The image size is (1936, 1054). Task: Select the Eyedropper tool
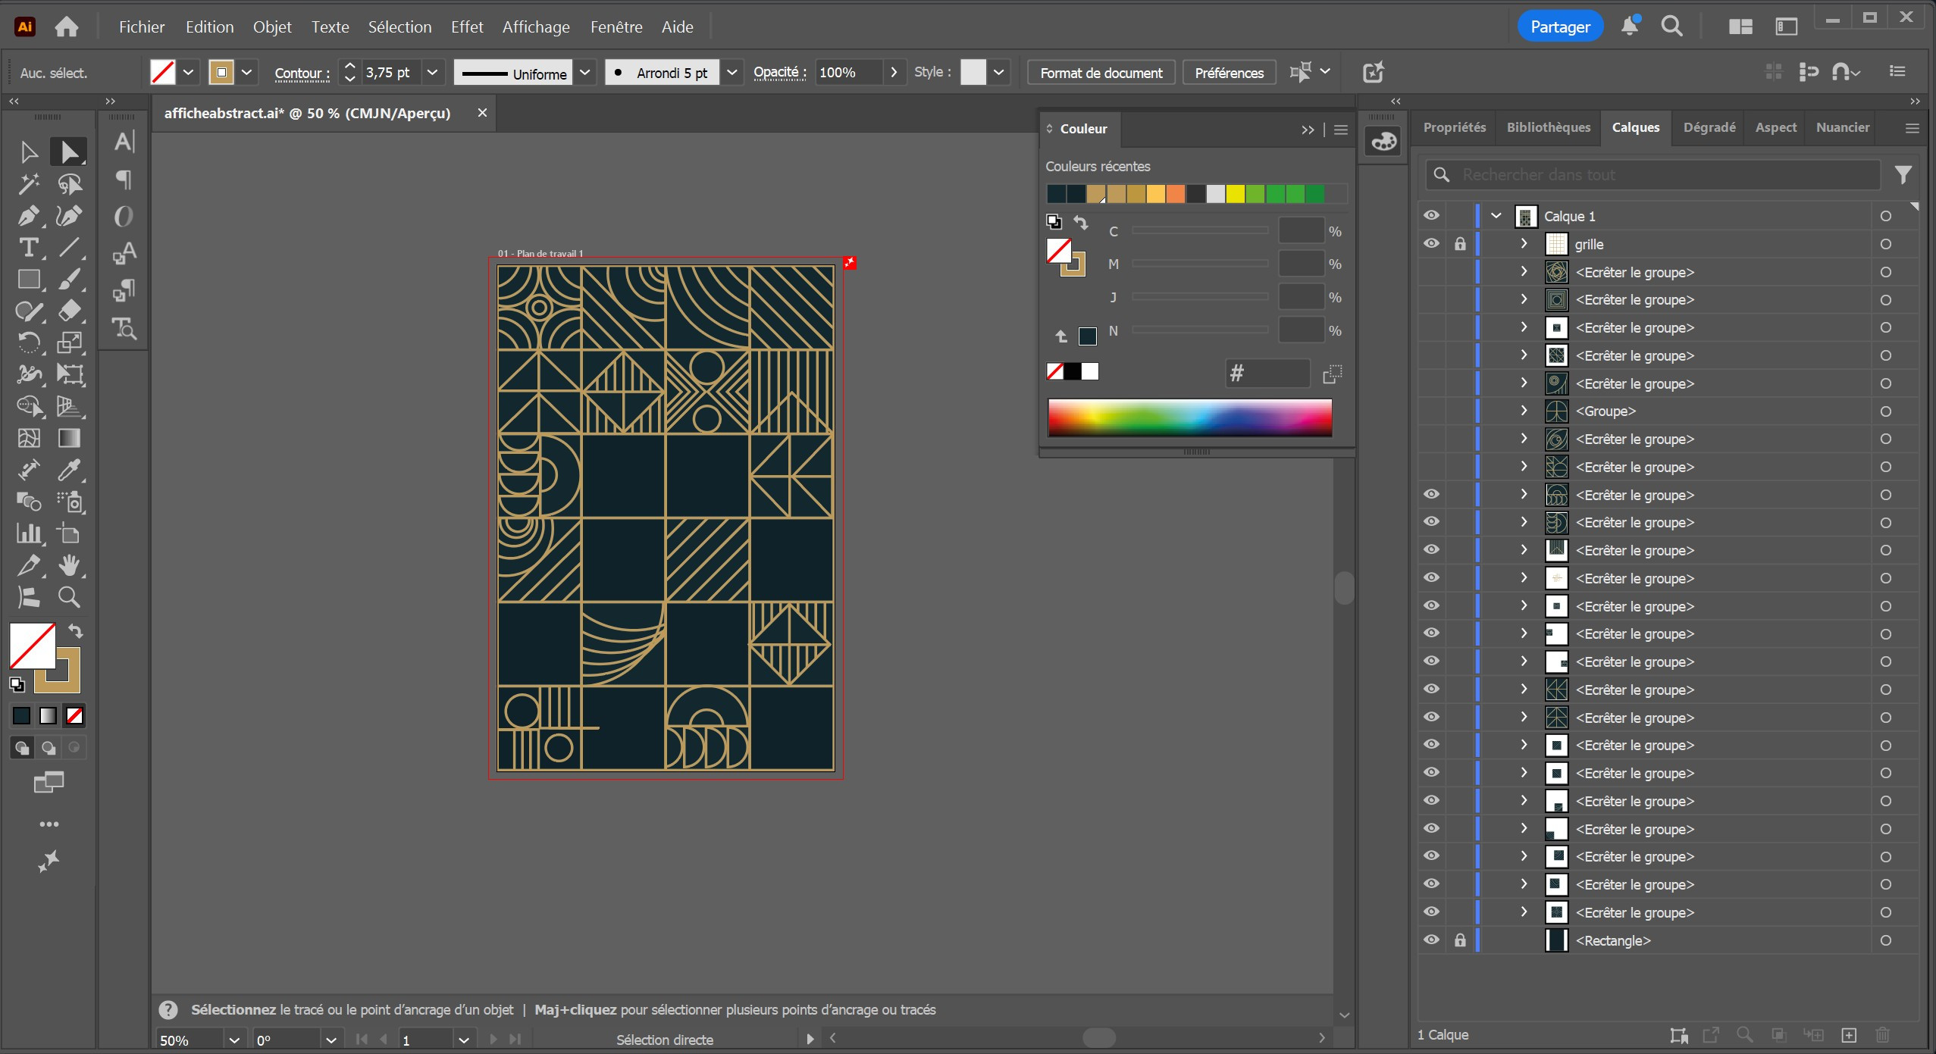(x=69, y=470)
